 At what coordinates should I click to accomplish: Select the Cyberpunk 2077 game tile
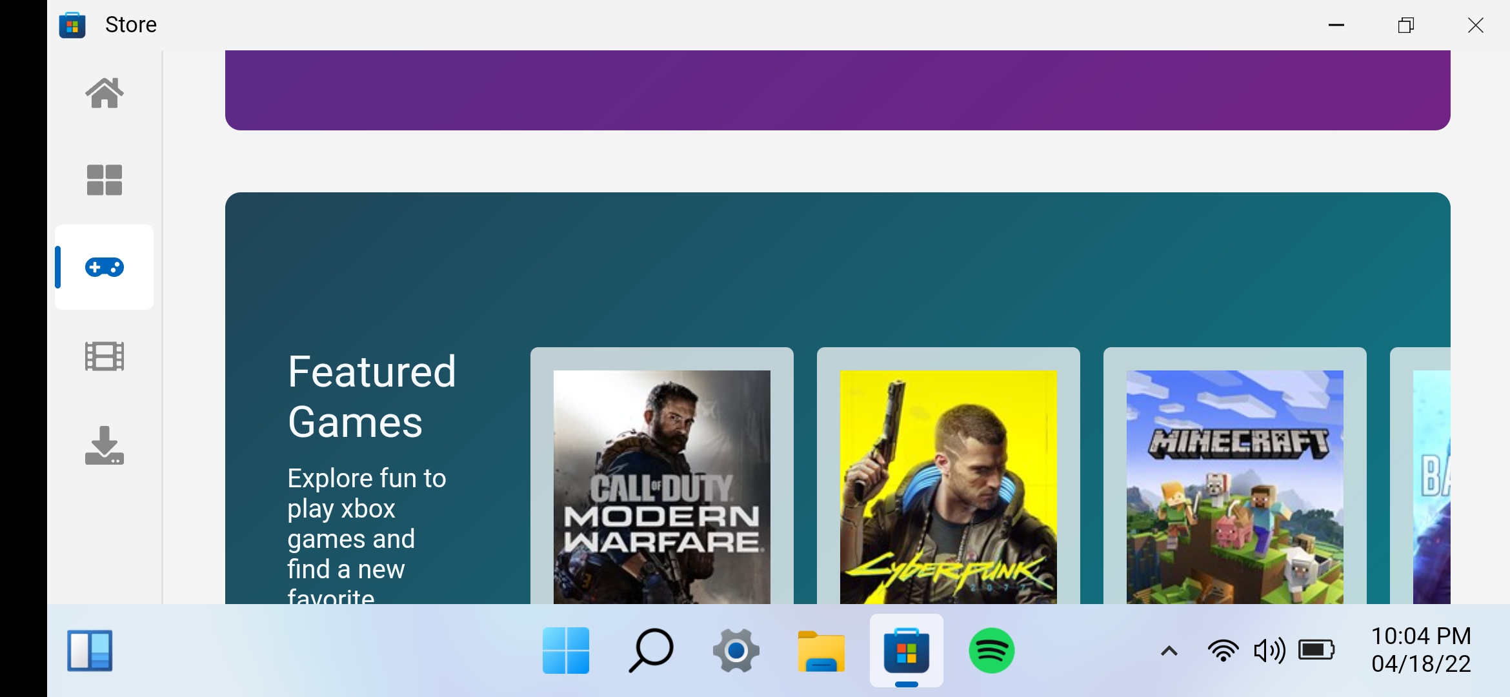[x=949, y=476]
